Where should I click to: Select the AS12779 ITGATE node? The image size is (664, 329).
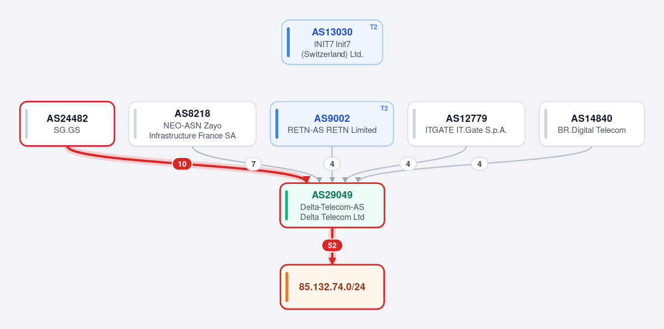tap(466, 124)
